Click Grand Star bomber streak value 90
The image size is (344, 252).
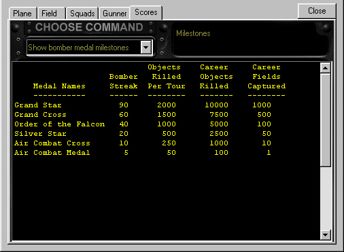124,105
